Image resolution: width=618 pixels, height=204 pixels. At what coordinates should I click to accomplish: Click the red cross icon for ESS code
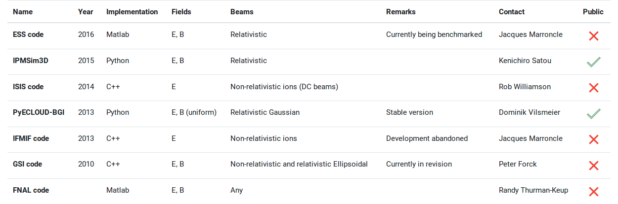[594, 35]
